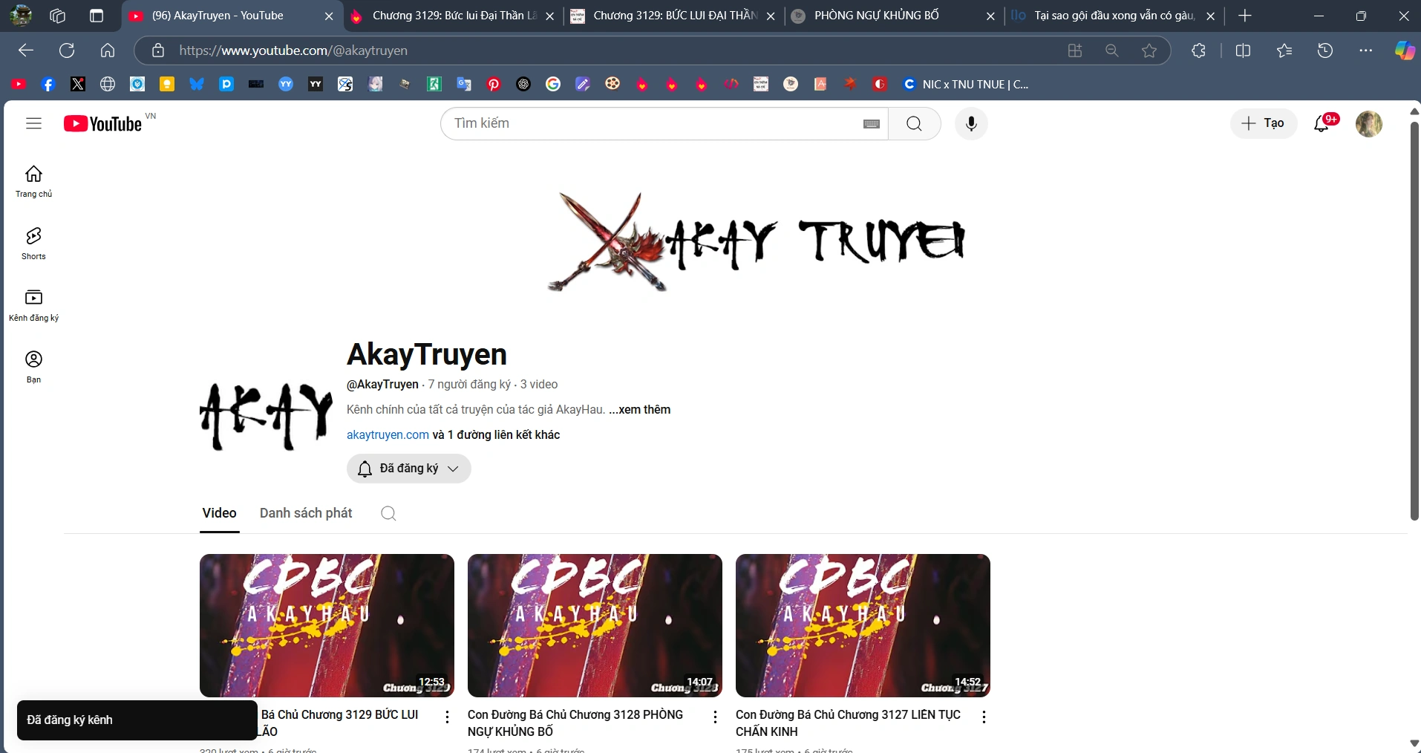
Task: Open options menu for Chương 3127 video
Action: 984,717
